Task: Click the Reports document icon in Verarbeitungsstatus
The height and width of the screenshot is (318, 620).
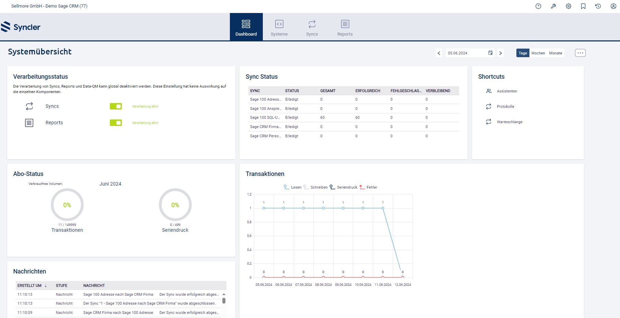Action: pos(29,123)
